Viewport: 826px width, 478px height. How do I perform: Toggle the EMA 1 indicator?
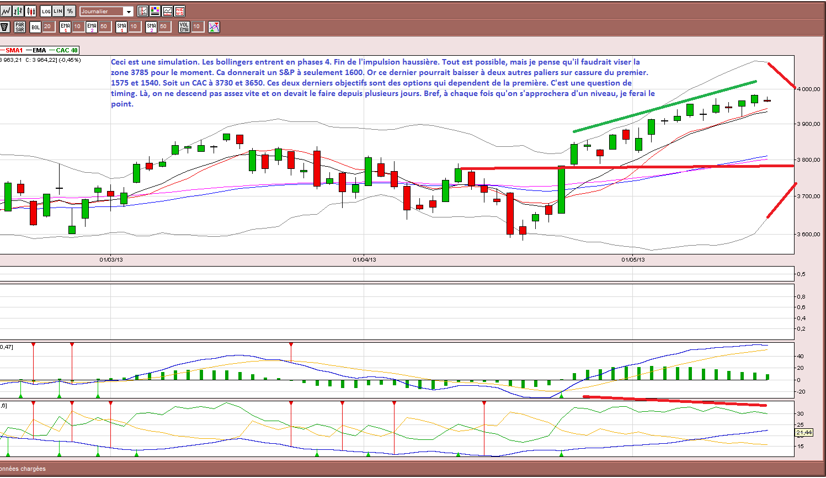click(x=65, y=26)
